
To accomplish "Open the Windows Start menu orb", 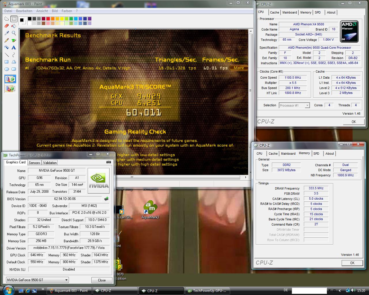I will 8,290.
